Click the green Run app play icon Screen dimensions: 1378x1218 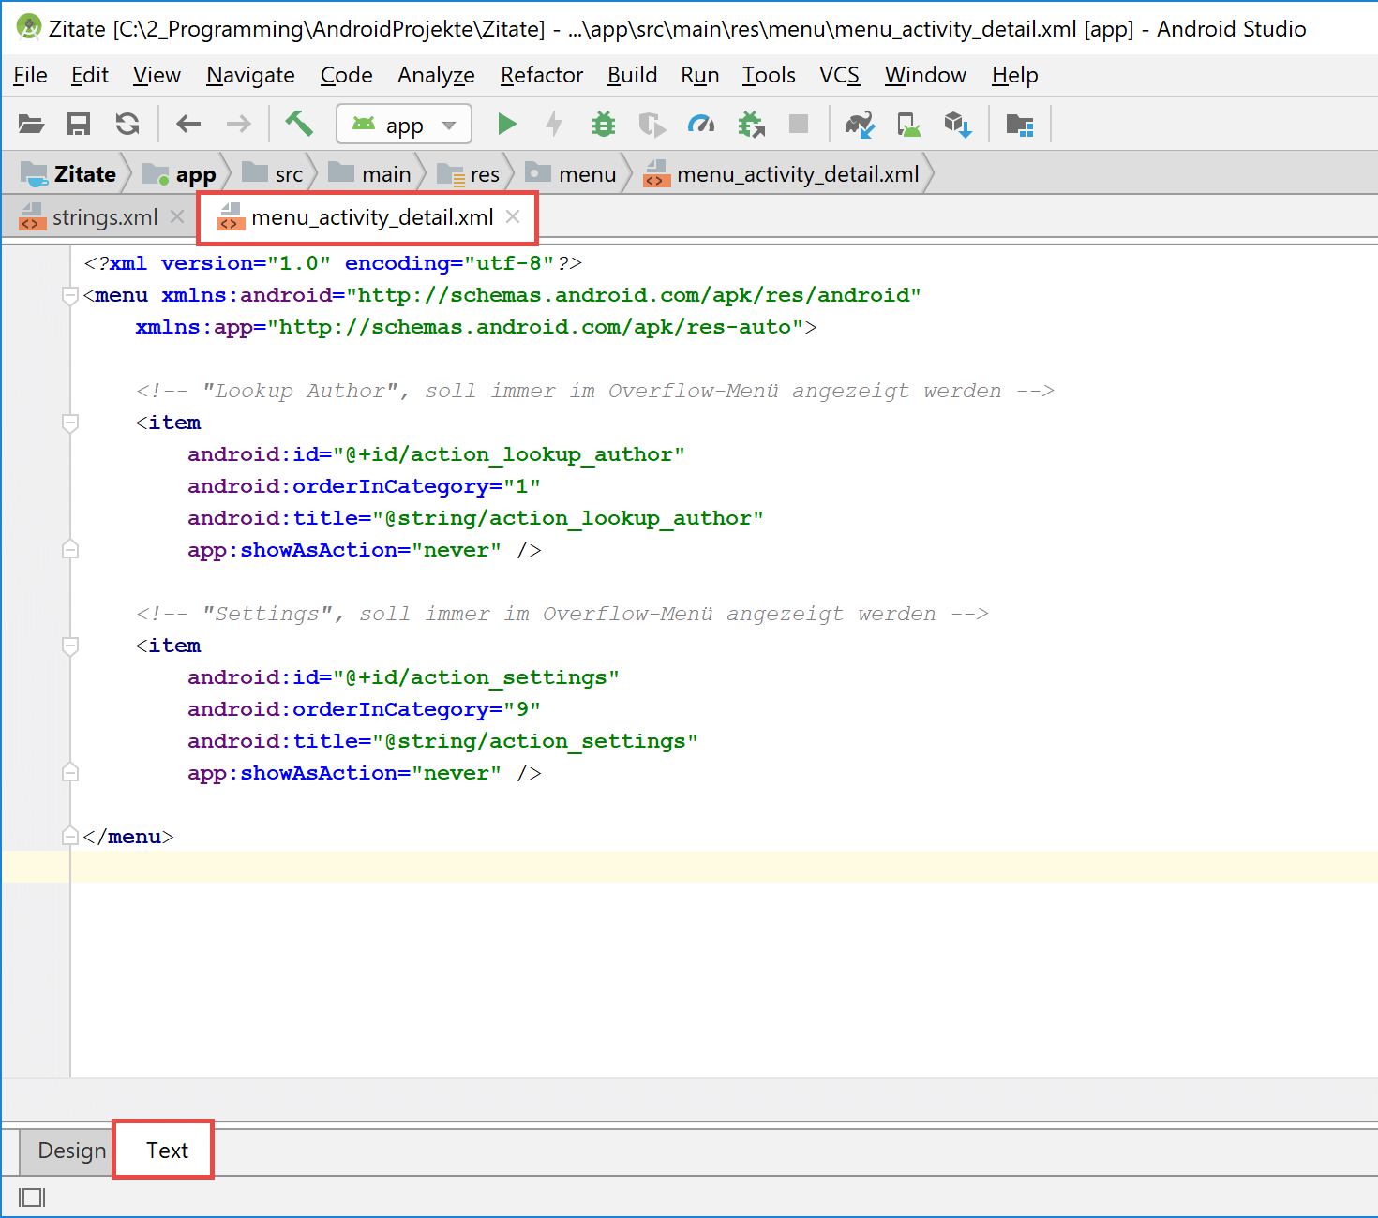(507, 124)
